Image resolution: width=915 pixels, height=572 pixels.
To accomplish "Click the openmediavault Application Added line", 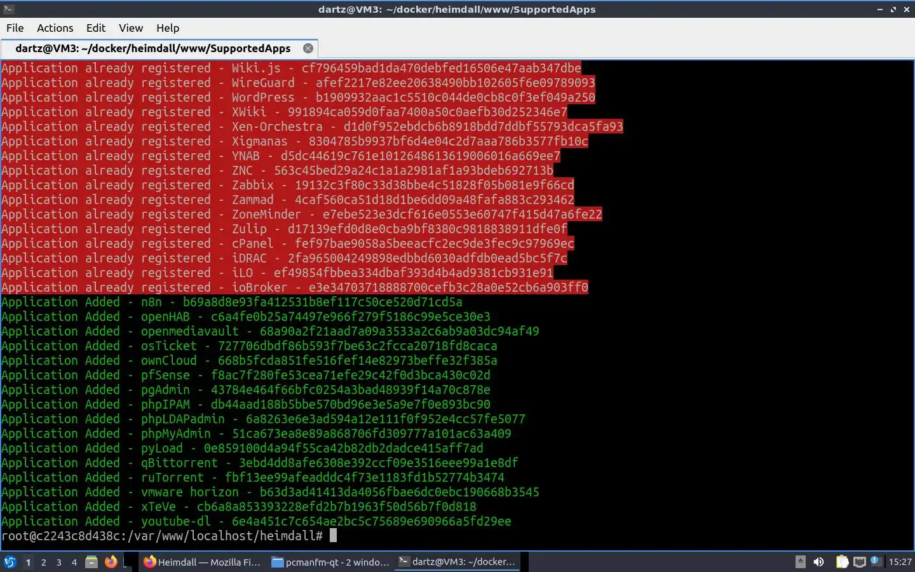I will (x=270, y=331).
